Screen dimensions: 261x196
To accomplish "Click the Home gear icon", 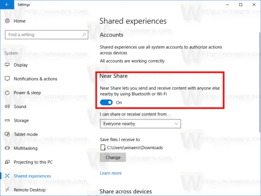I will coord(7,21).
